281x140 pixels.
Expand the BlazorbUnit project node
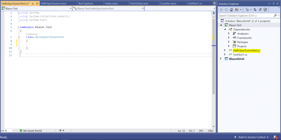(x=221, y=59)
